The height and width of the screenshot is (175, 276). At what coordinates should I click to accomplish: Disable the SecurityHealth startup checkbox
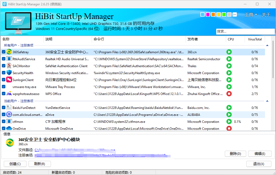3,73
